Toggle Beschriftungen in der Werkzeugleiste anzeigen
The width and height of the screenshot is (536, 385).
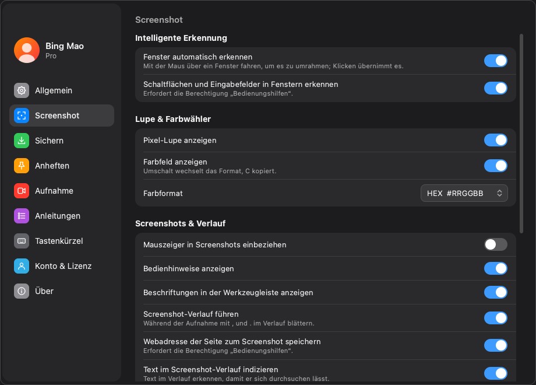point(495,293)
